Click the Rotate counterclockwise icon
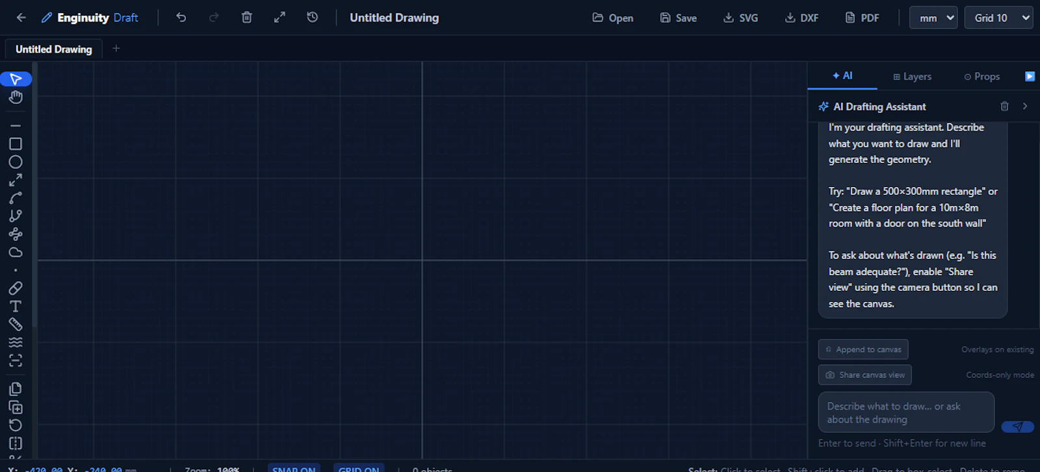The image size is (1040, 472). point(16,425)
